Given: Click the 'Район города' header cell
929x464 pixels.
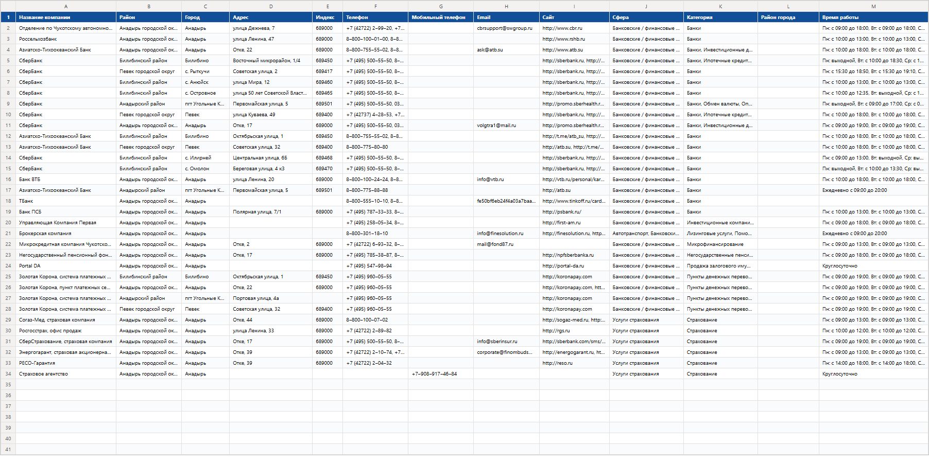Looking at the screenshot, I should [x=788, y=17].
